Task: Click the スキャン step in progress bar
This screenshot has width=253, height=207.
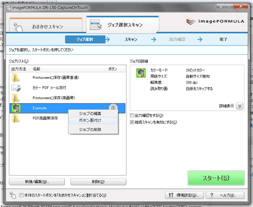Action: [131, 39]
